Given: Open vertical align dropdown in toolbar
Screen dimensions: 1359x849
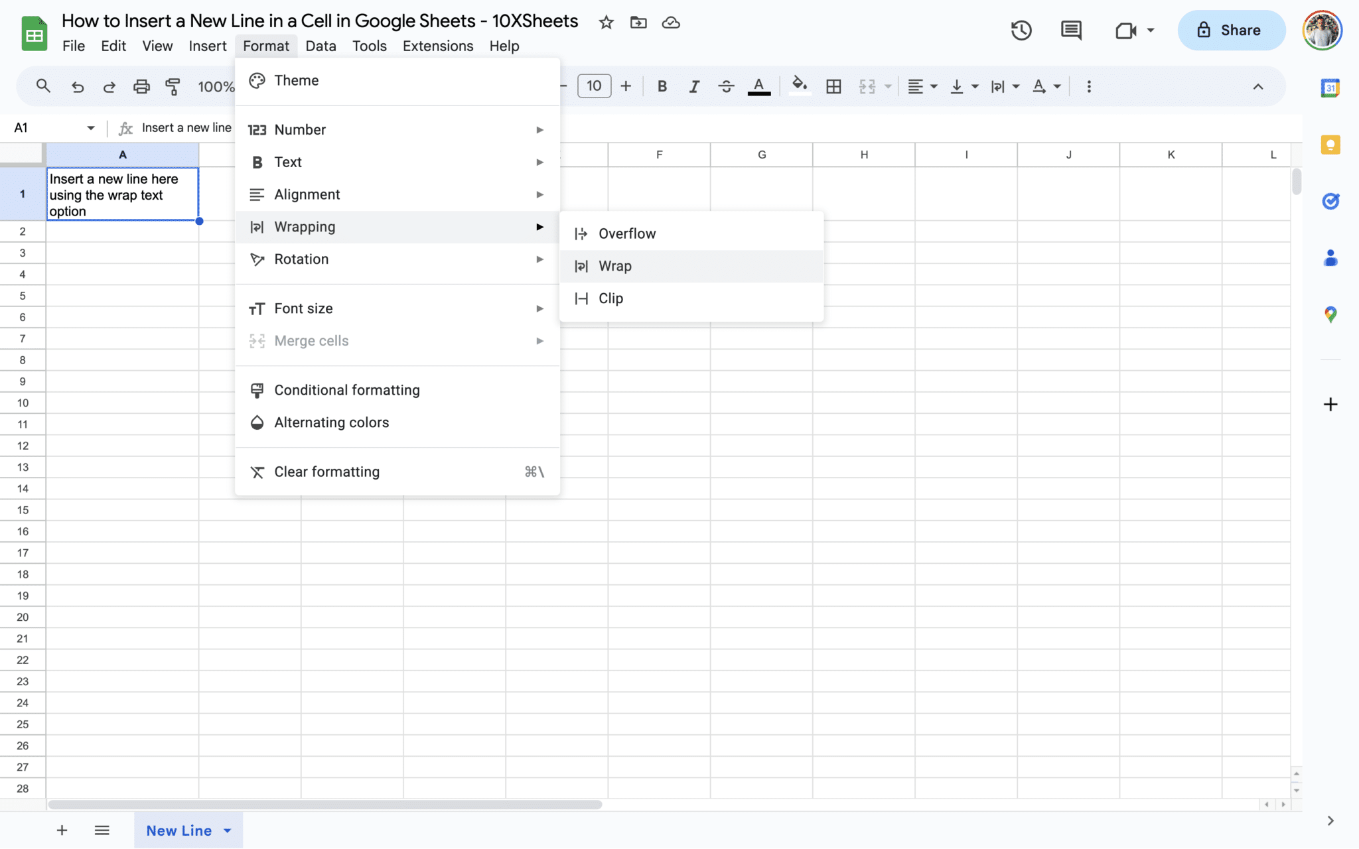Looking at the screenshot, I should [964, 86].
